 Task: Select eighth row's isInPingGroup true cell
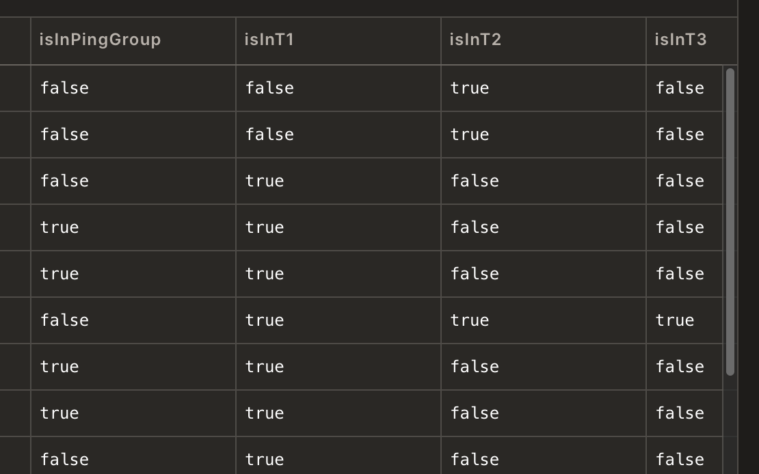pyautogui.click(x=59, y=413)
